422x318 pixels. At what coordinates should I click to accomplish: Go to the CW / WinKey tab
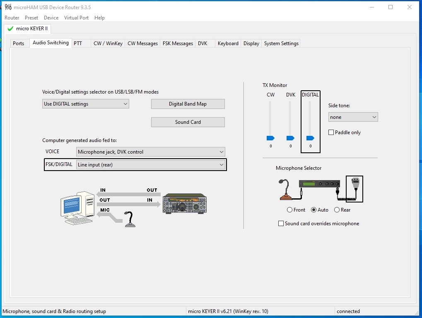(x=108, y=43)
